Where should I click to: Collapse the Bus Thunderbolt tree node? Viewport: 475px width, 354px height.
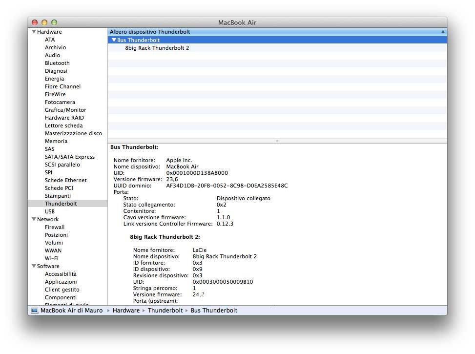tap(114, 40)
